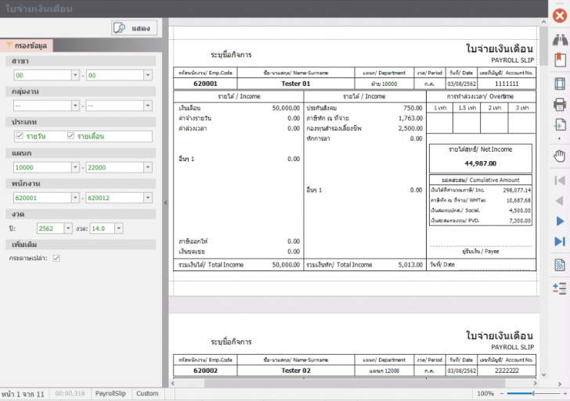570x401 pixels.
Task: Toggle the กระดาษเปล่า checkbox
Action: 56,258
